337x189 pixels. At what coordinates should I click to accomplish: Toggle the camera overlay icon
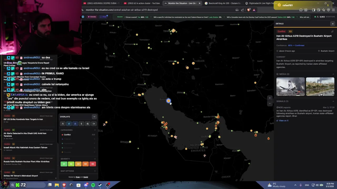coord(94,124)
